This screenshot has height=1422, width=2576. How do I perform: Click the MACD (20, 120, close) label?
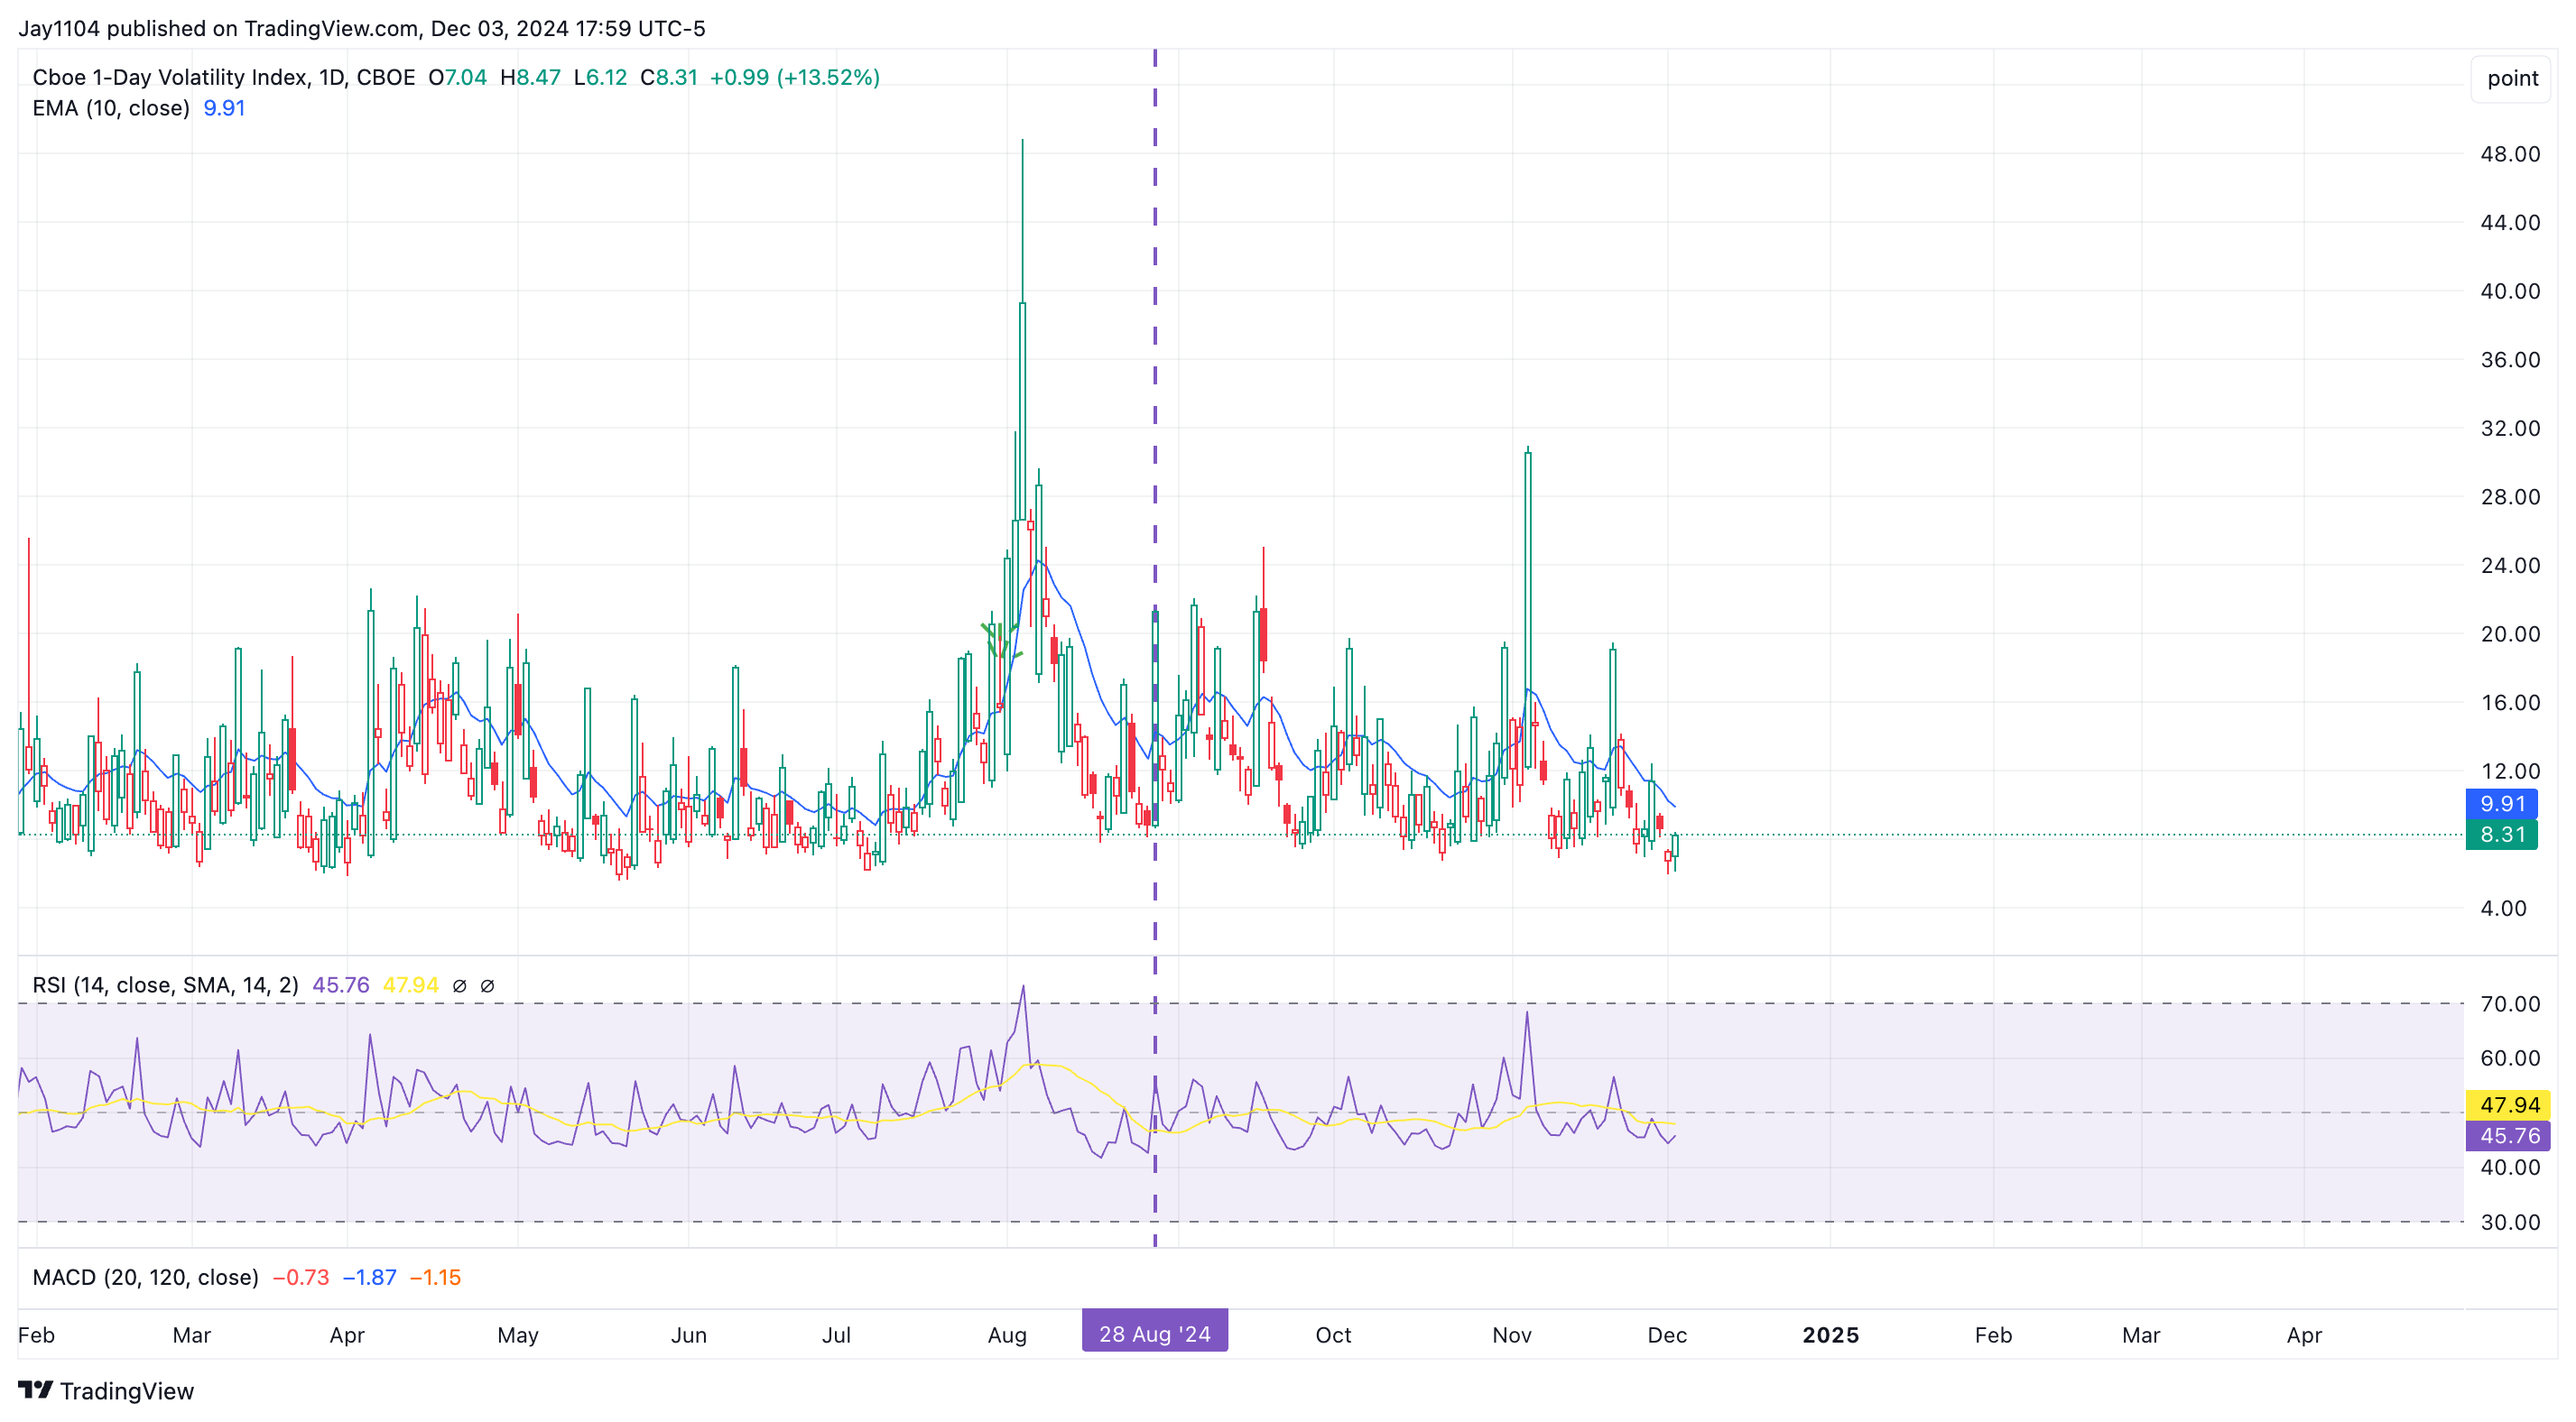point(146,1277)
